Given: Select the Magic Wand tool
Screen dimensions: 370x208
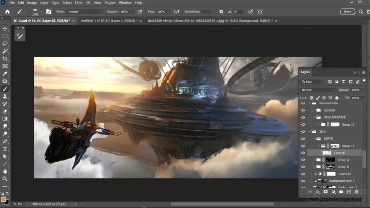Looking at the screenshot, I should (5, 51).
